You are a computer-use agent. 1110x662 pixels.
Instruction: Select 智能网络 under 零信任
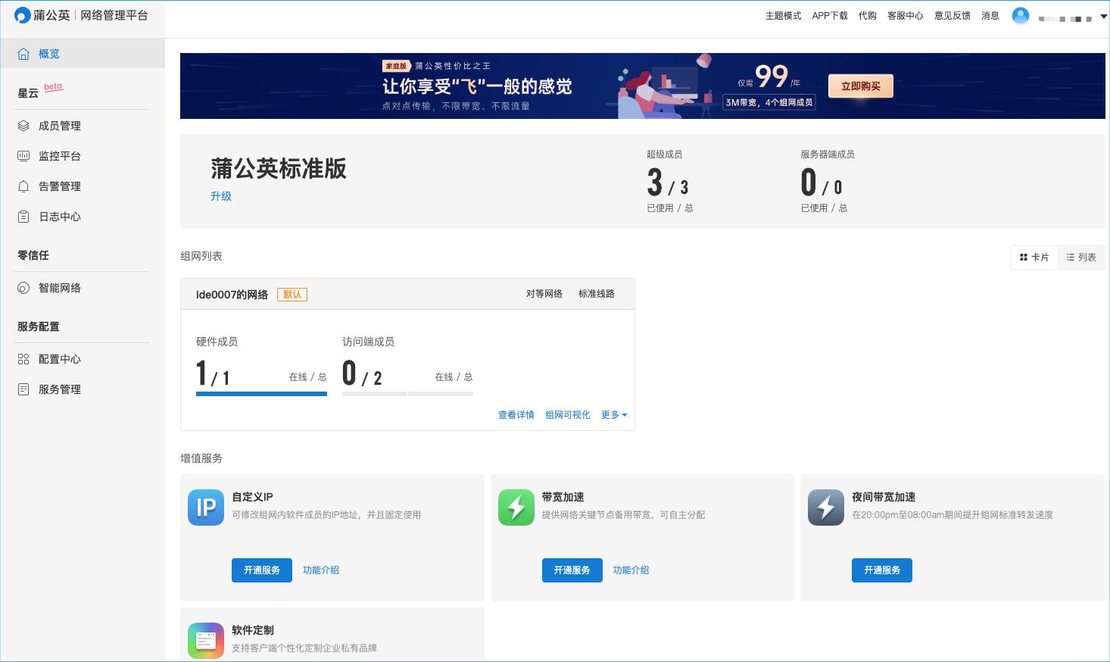[x=59, y=288]
